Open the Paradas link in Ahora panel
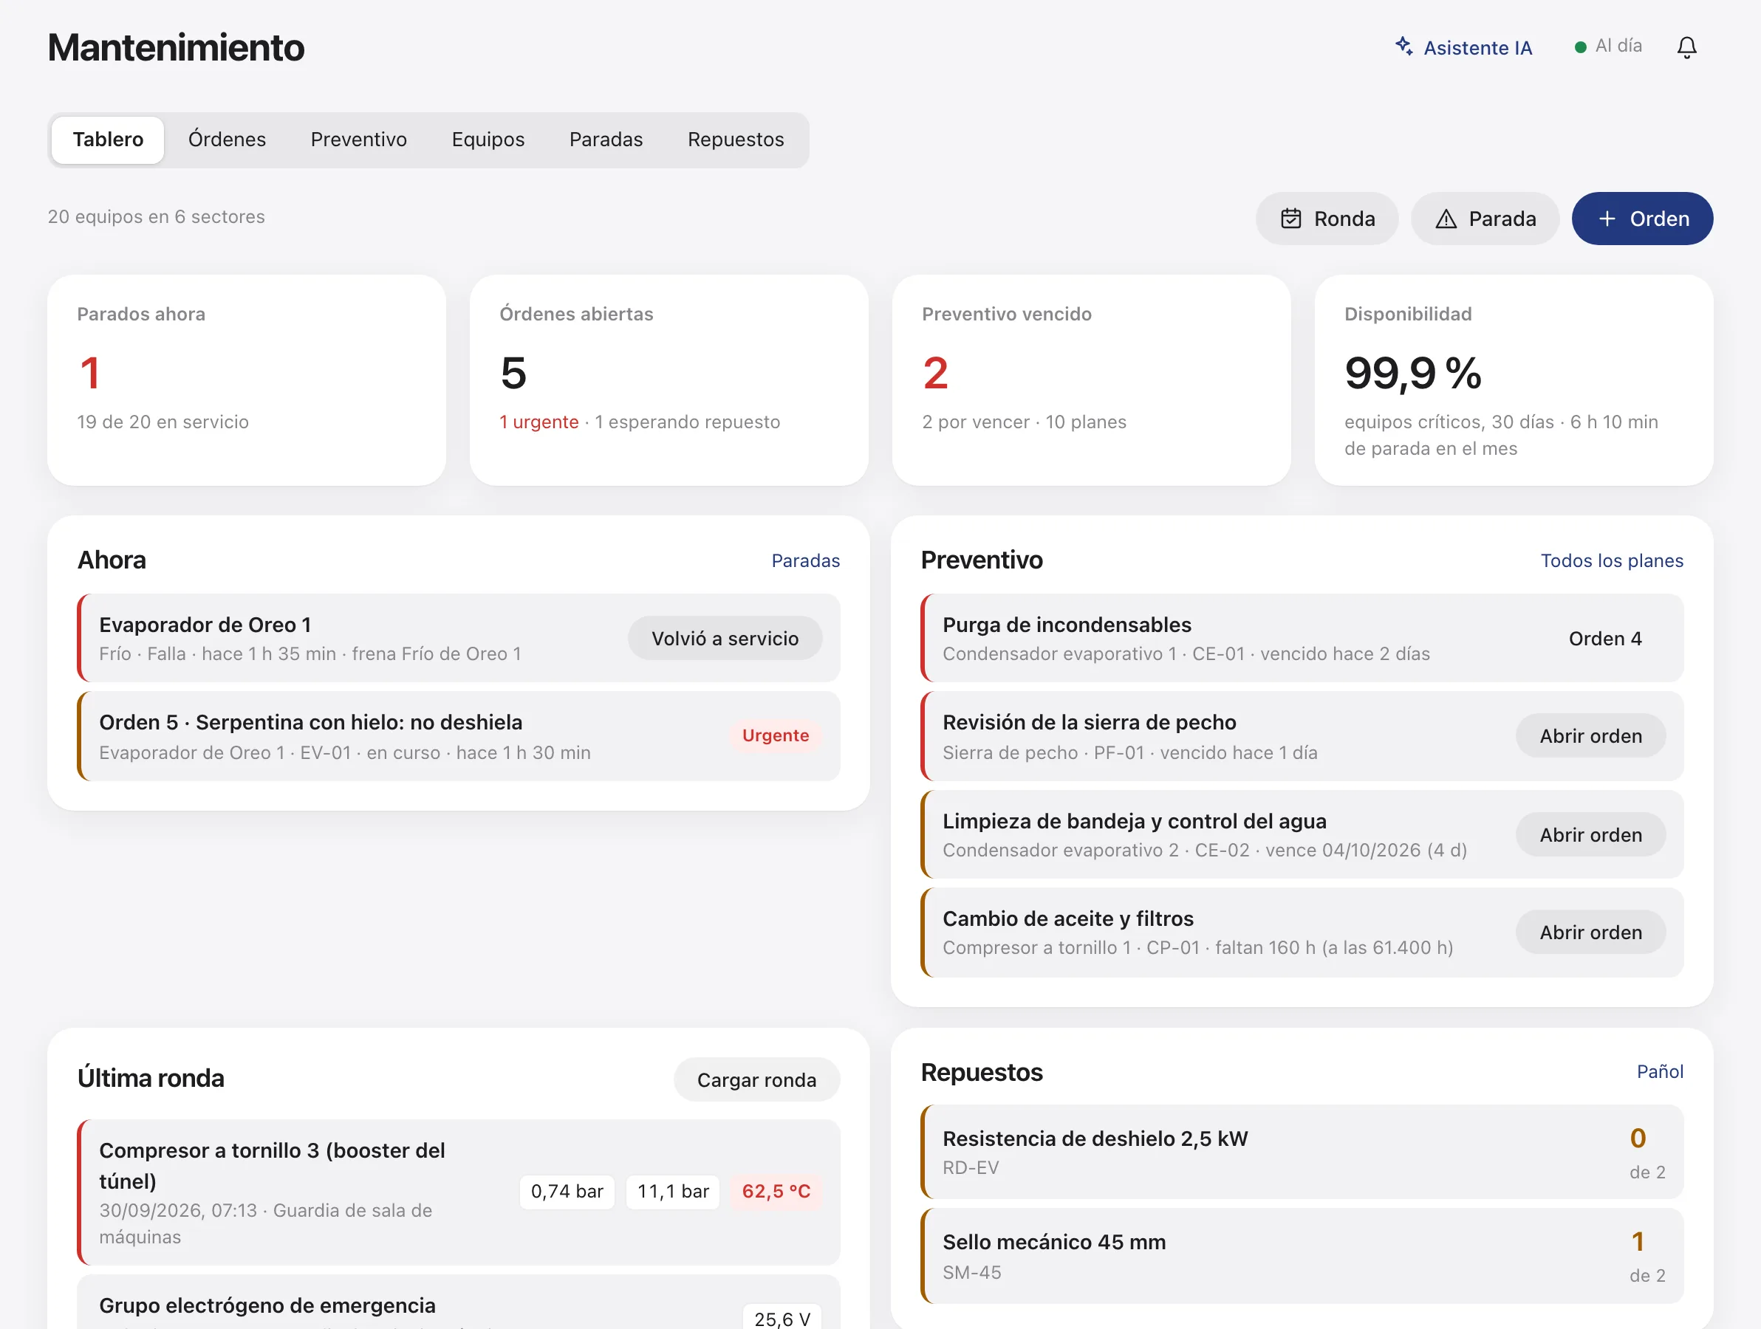The width and height of the screenshot is (1761, 1329). [805, 561]
